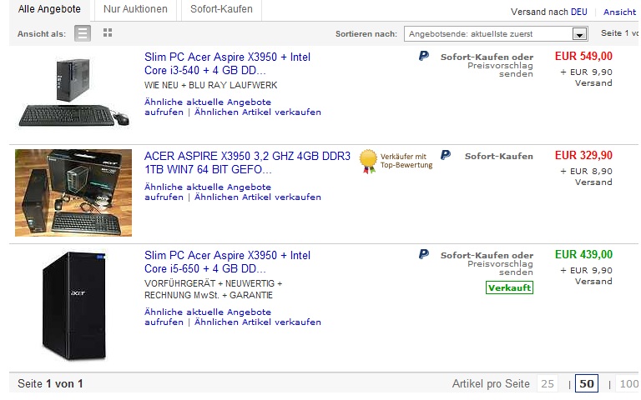
Task: Click shipping cost EUR 8,90 Versand
Action: point(586,177)
